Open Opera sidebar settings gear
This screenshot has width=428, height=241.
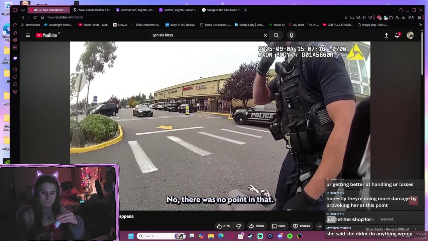click(15, 92)
